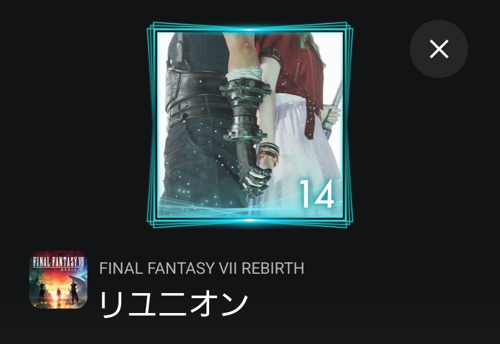
Task: Click the staff held behind pink dress
Action: pos(332,110)
